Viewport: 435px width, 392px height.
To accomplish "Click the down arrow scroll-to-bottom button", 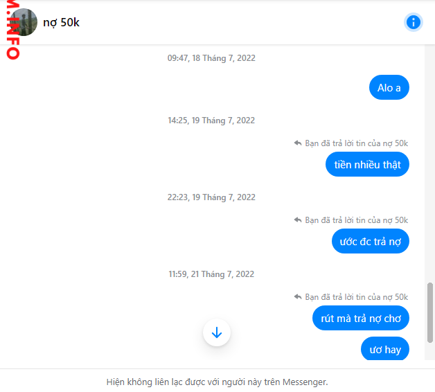I will 217,333.
